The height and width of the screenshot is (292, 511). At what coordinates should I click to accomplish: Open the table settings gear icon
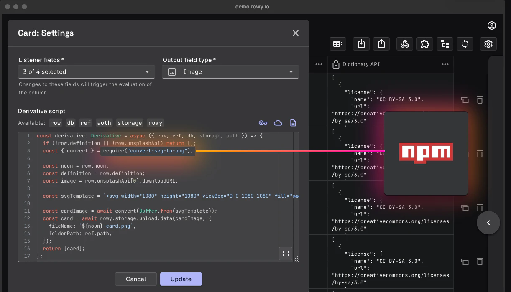(x=488, y=43)
